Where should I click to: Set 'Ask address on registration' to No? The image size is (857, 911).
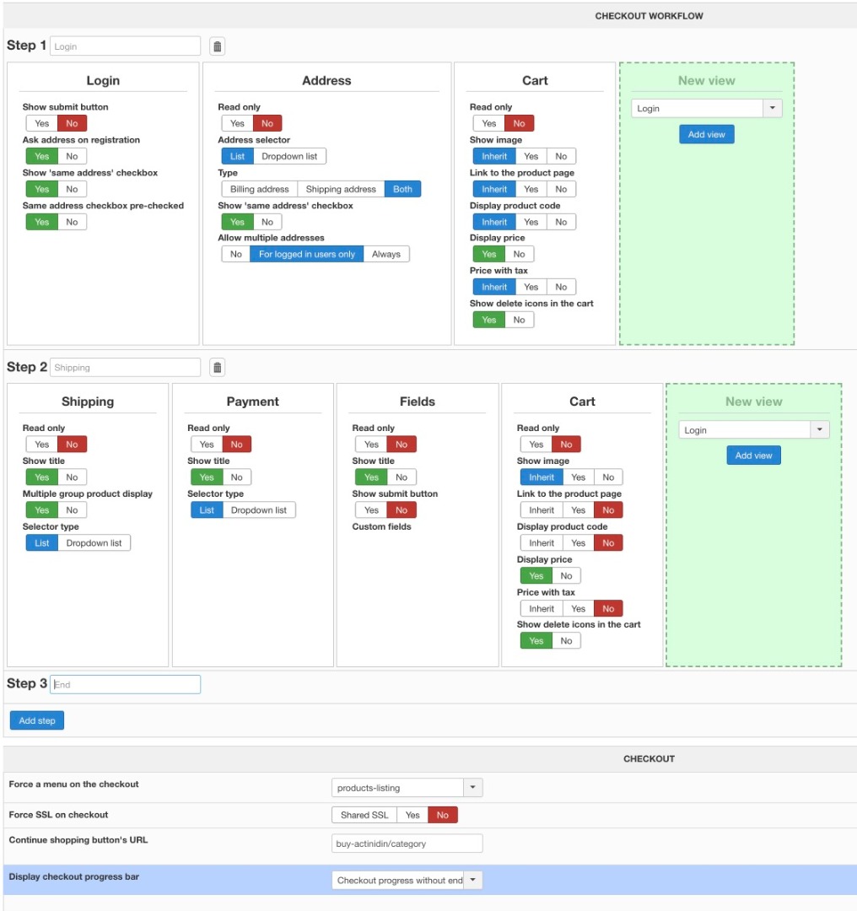point(72,156)
